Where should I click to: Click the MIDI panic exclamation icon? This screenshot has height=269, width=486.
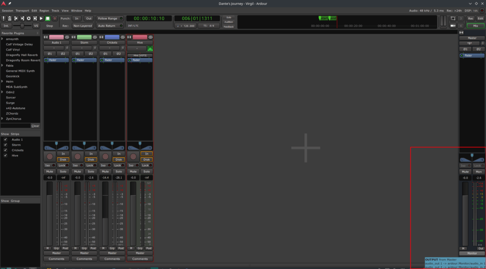coord(3,18)
